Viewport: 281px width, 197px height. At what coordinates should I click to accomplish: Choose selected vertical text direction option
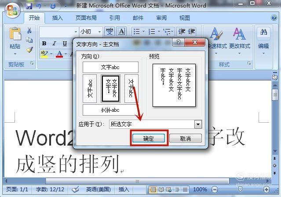click(110, 88)
